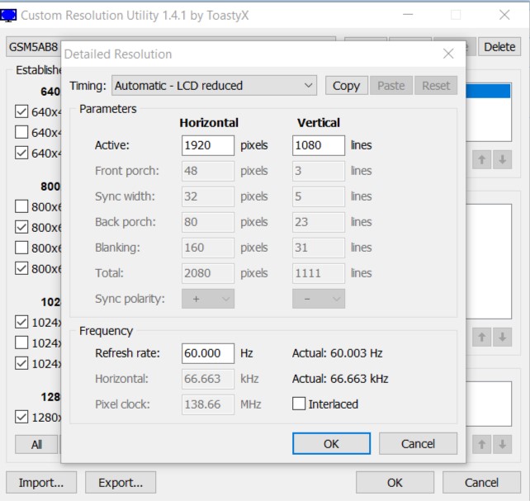Toggle the 1280x resolution checkbox

click(x=22, y=417)
